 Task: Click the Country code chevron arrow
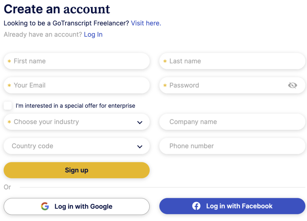pyautogui.click(x=140, y=147)
